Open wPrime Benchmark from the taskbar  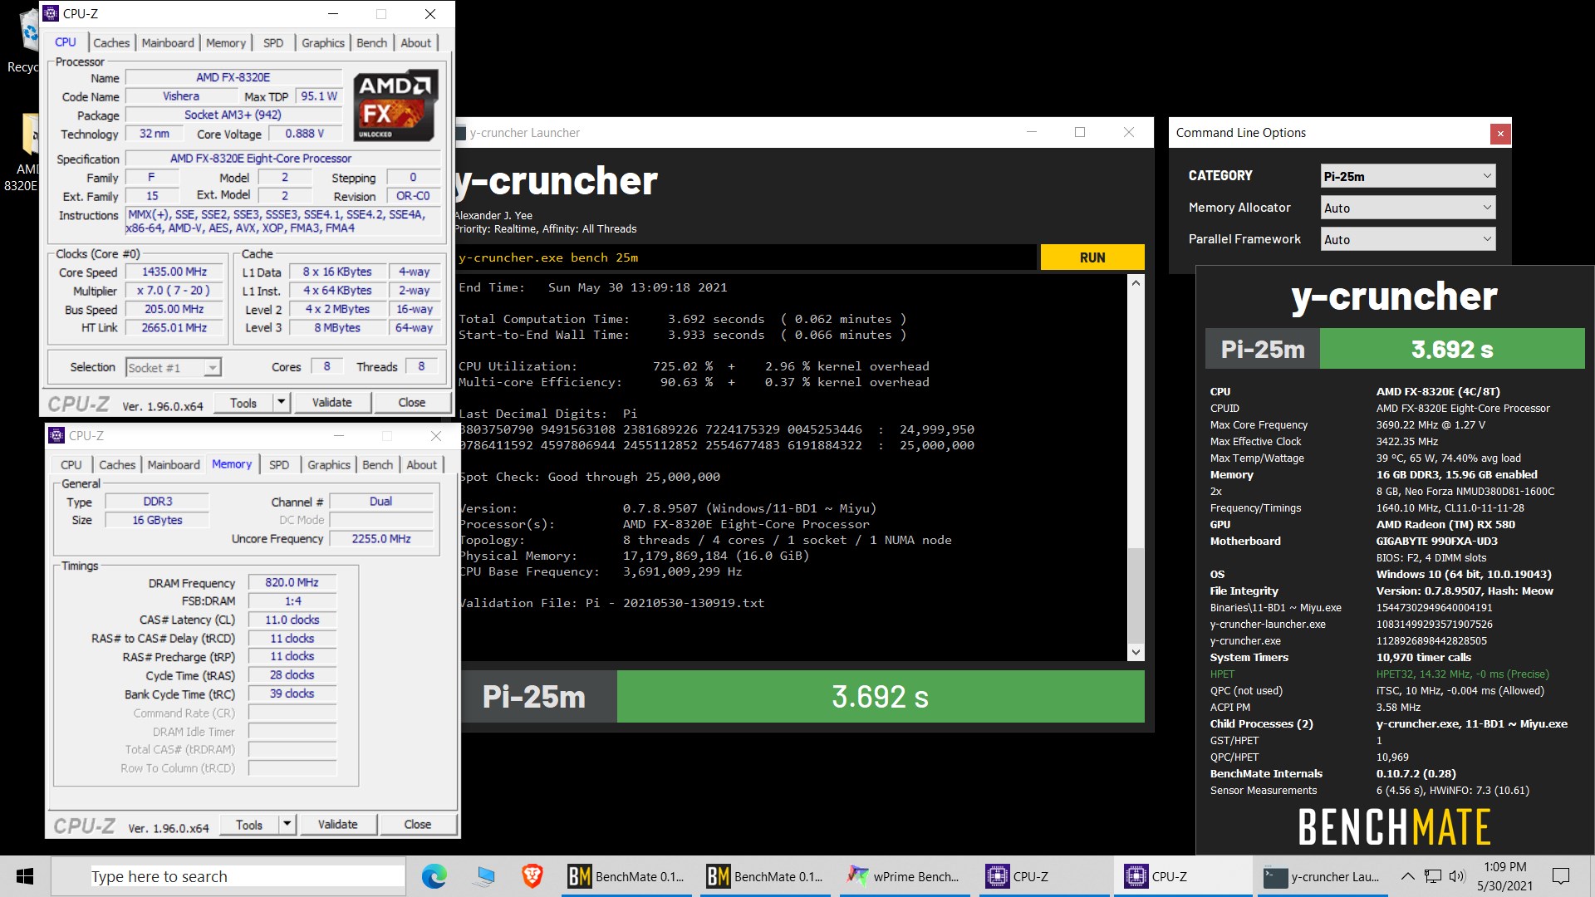coord(905,876)
